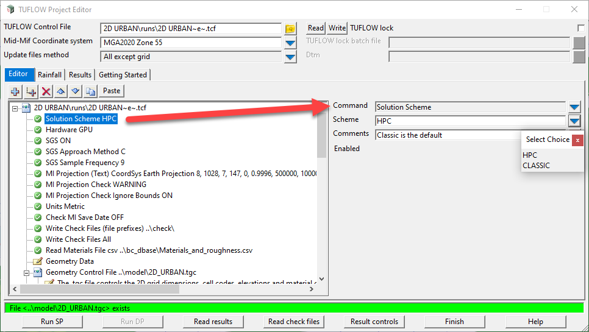Open Mid-Mif Coordinate system dropdown
This screenshot has width=589, height=332.
click(x=290, y=43)
